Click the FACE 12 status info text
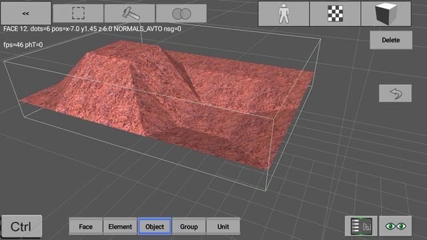This screenshot has width=427, height=240. (92, 29)
